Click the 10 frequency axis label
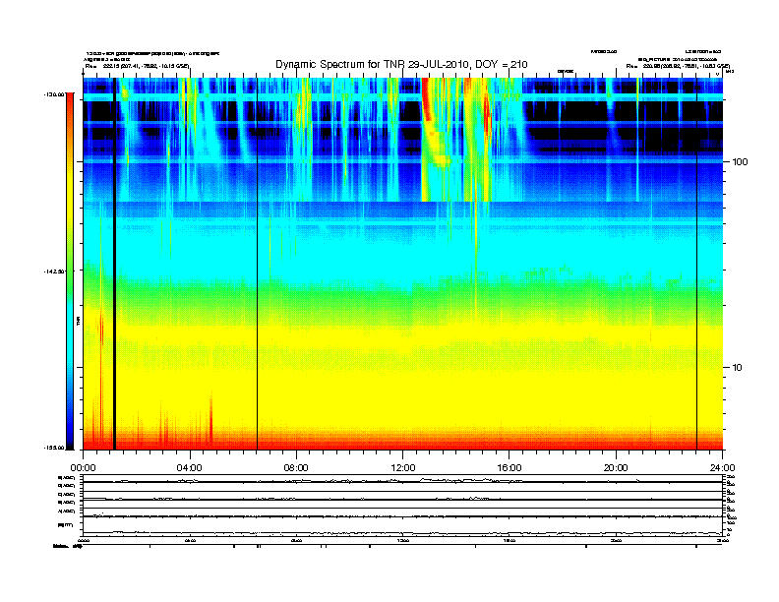The width and height of the screenshot is (779, 602). click(x=738, y=368)
